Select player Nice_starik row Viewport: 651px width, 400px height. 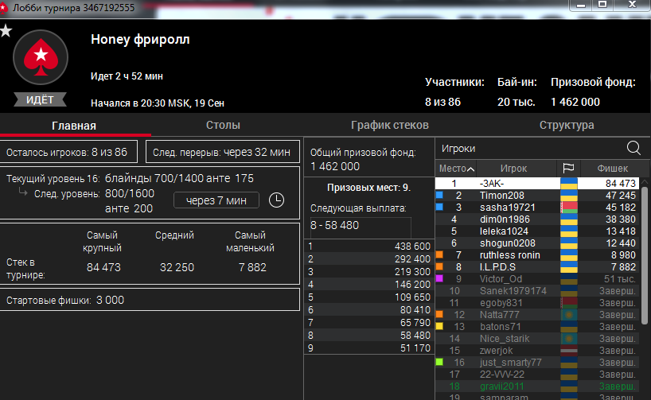click(537, 339)
